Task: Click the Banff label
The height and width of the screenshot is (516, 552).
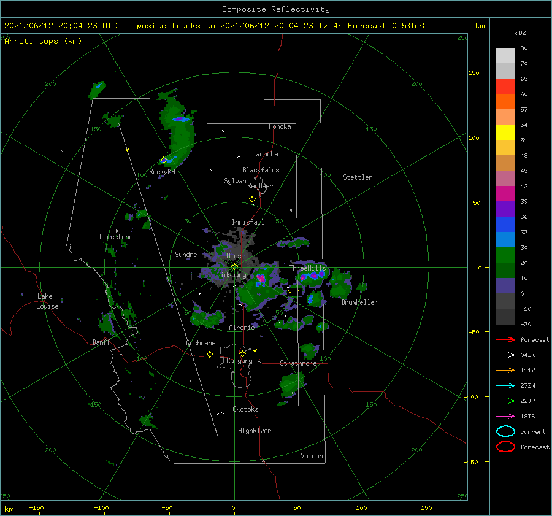Action: pyautogui.click(x=101, y=342)
